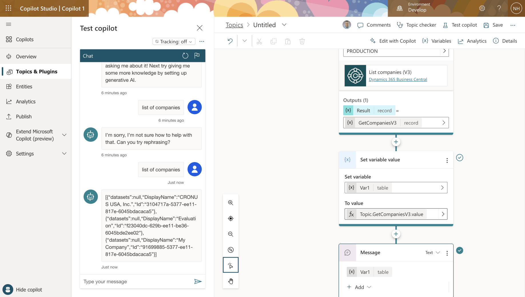This screenshot has width=525, height=297.
Task: Zoom in on the canvas
Action: pos(231,203)
